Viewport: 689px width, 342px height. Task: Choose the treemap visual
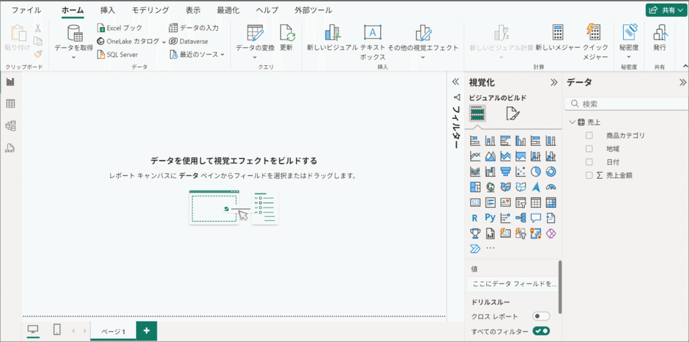tap(474, 187)
